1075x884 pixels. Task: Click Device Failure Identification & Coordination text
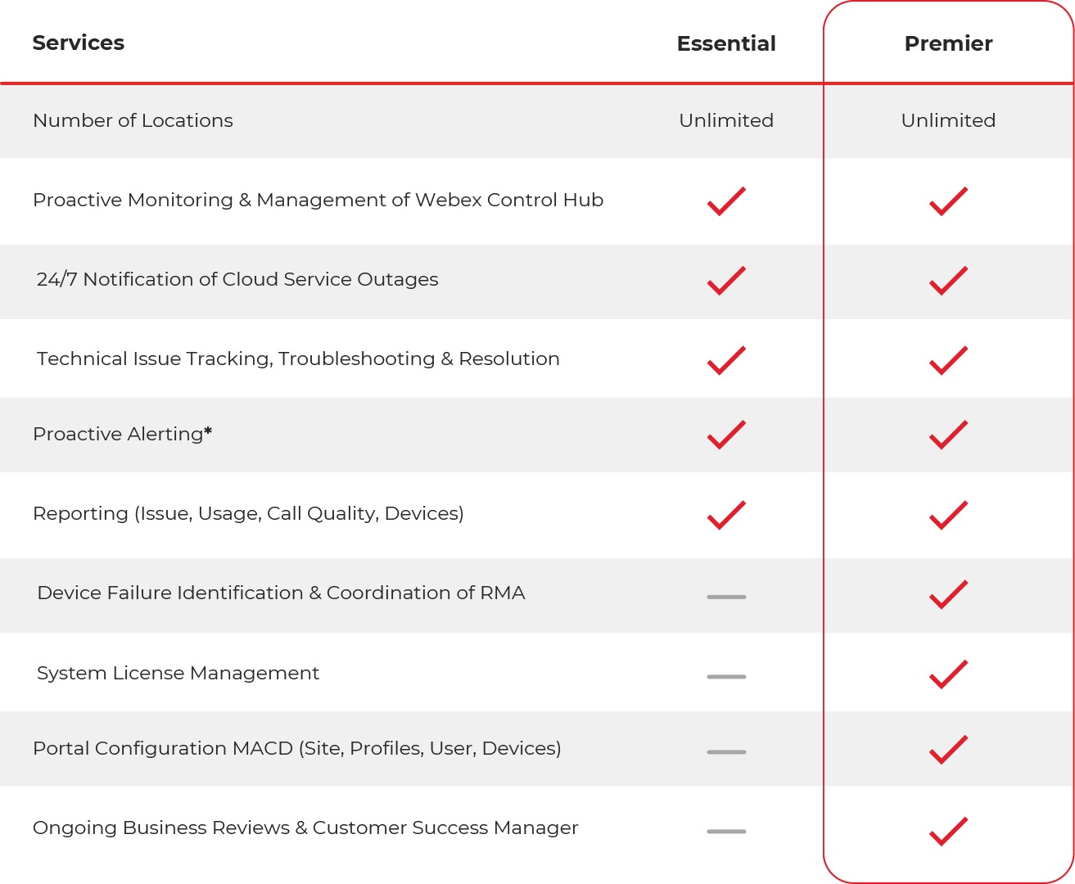(281, 593)
